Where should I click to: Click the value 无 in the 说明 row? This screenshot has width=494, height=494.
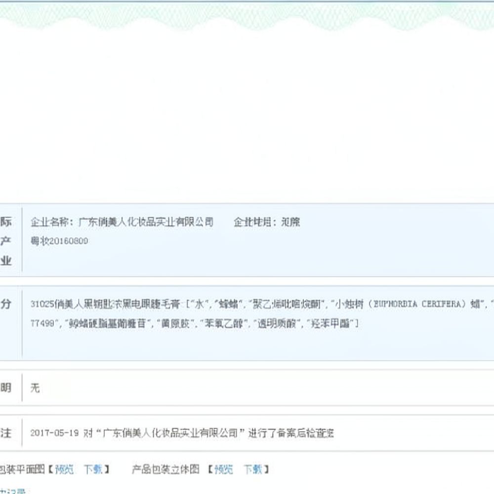click(35, 388)
